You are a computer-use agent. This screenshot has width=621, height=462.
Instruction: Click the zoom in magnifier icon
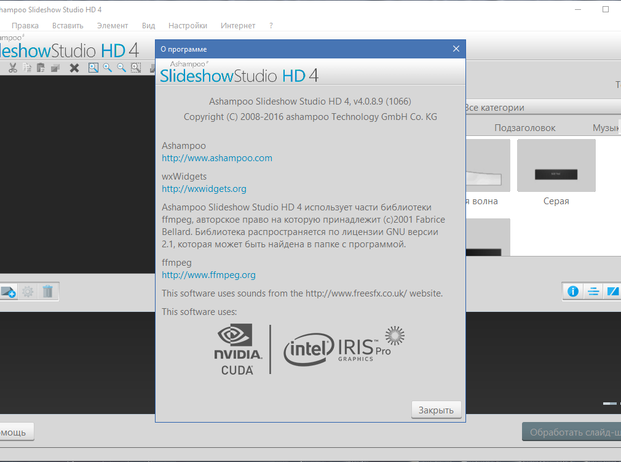coord(108,68)
